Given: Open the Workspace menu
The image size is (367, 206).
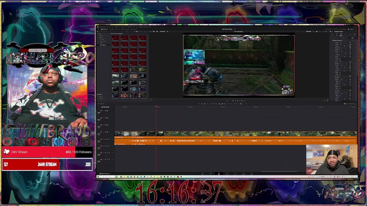Looking at the screenshot, I should [145, 27].
